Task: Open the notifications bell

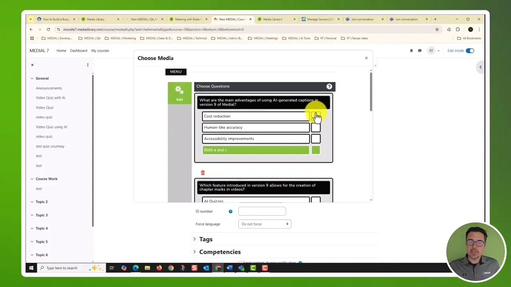Action: coord(411,51)
